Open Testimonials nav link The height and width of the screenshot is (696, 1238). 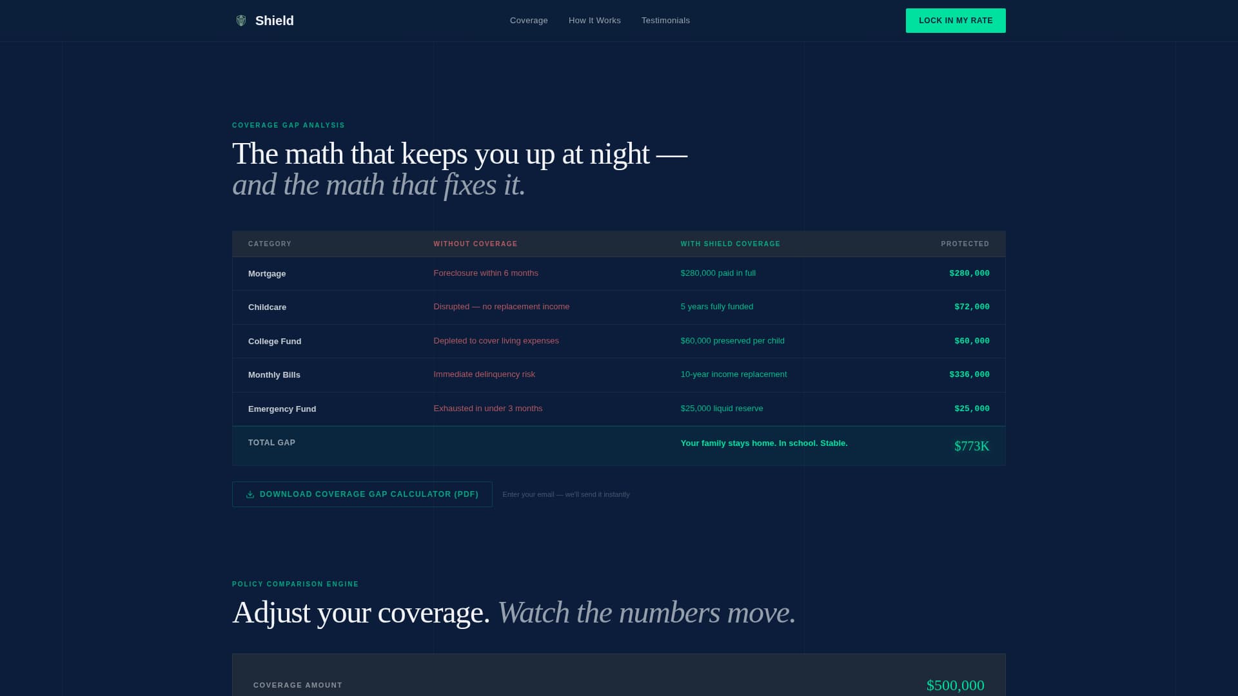(x=665, y=21)
